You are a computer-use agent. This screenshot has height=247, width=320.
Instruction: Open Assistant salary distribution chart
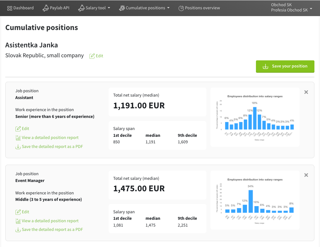pos(255,117)
